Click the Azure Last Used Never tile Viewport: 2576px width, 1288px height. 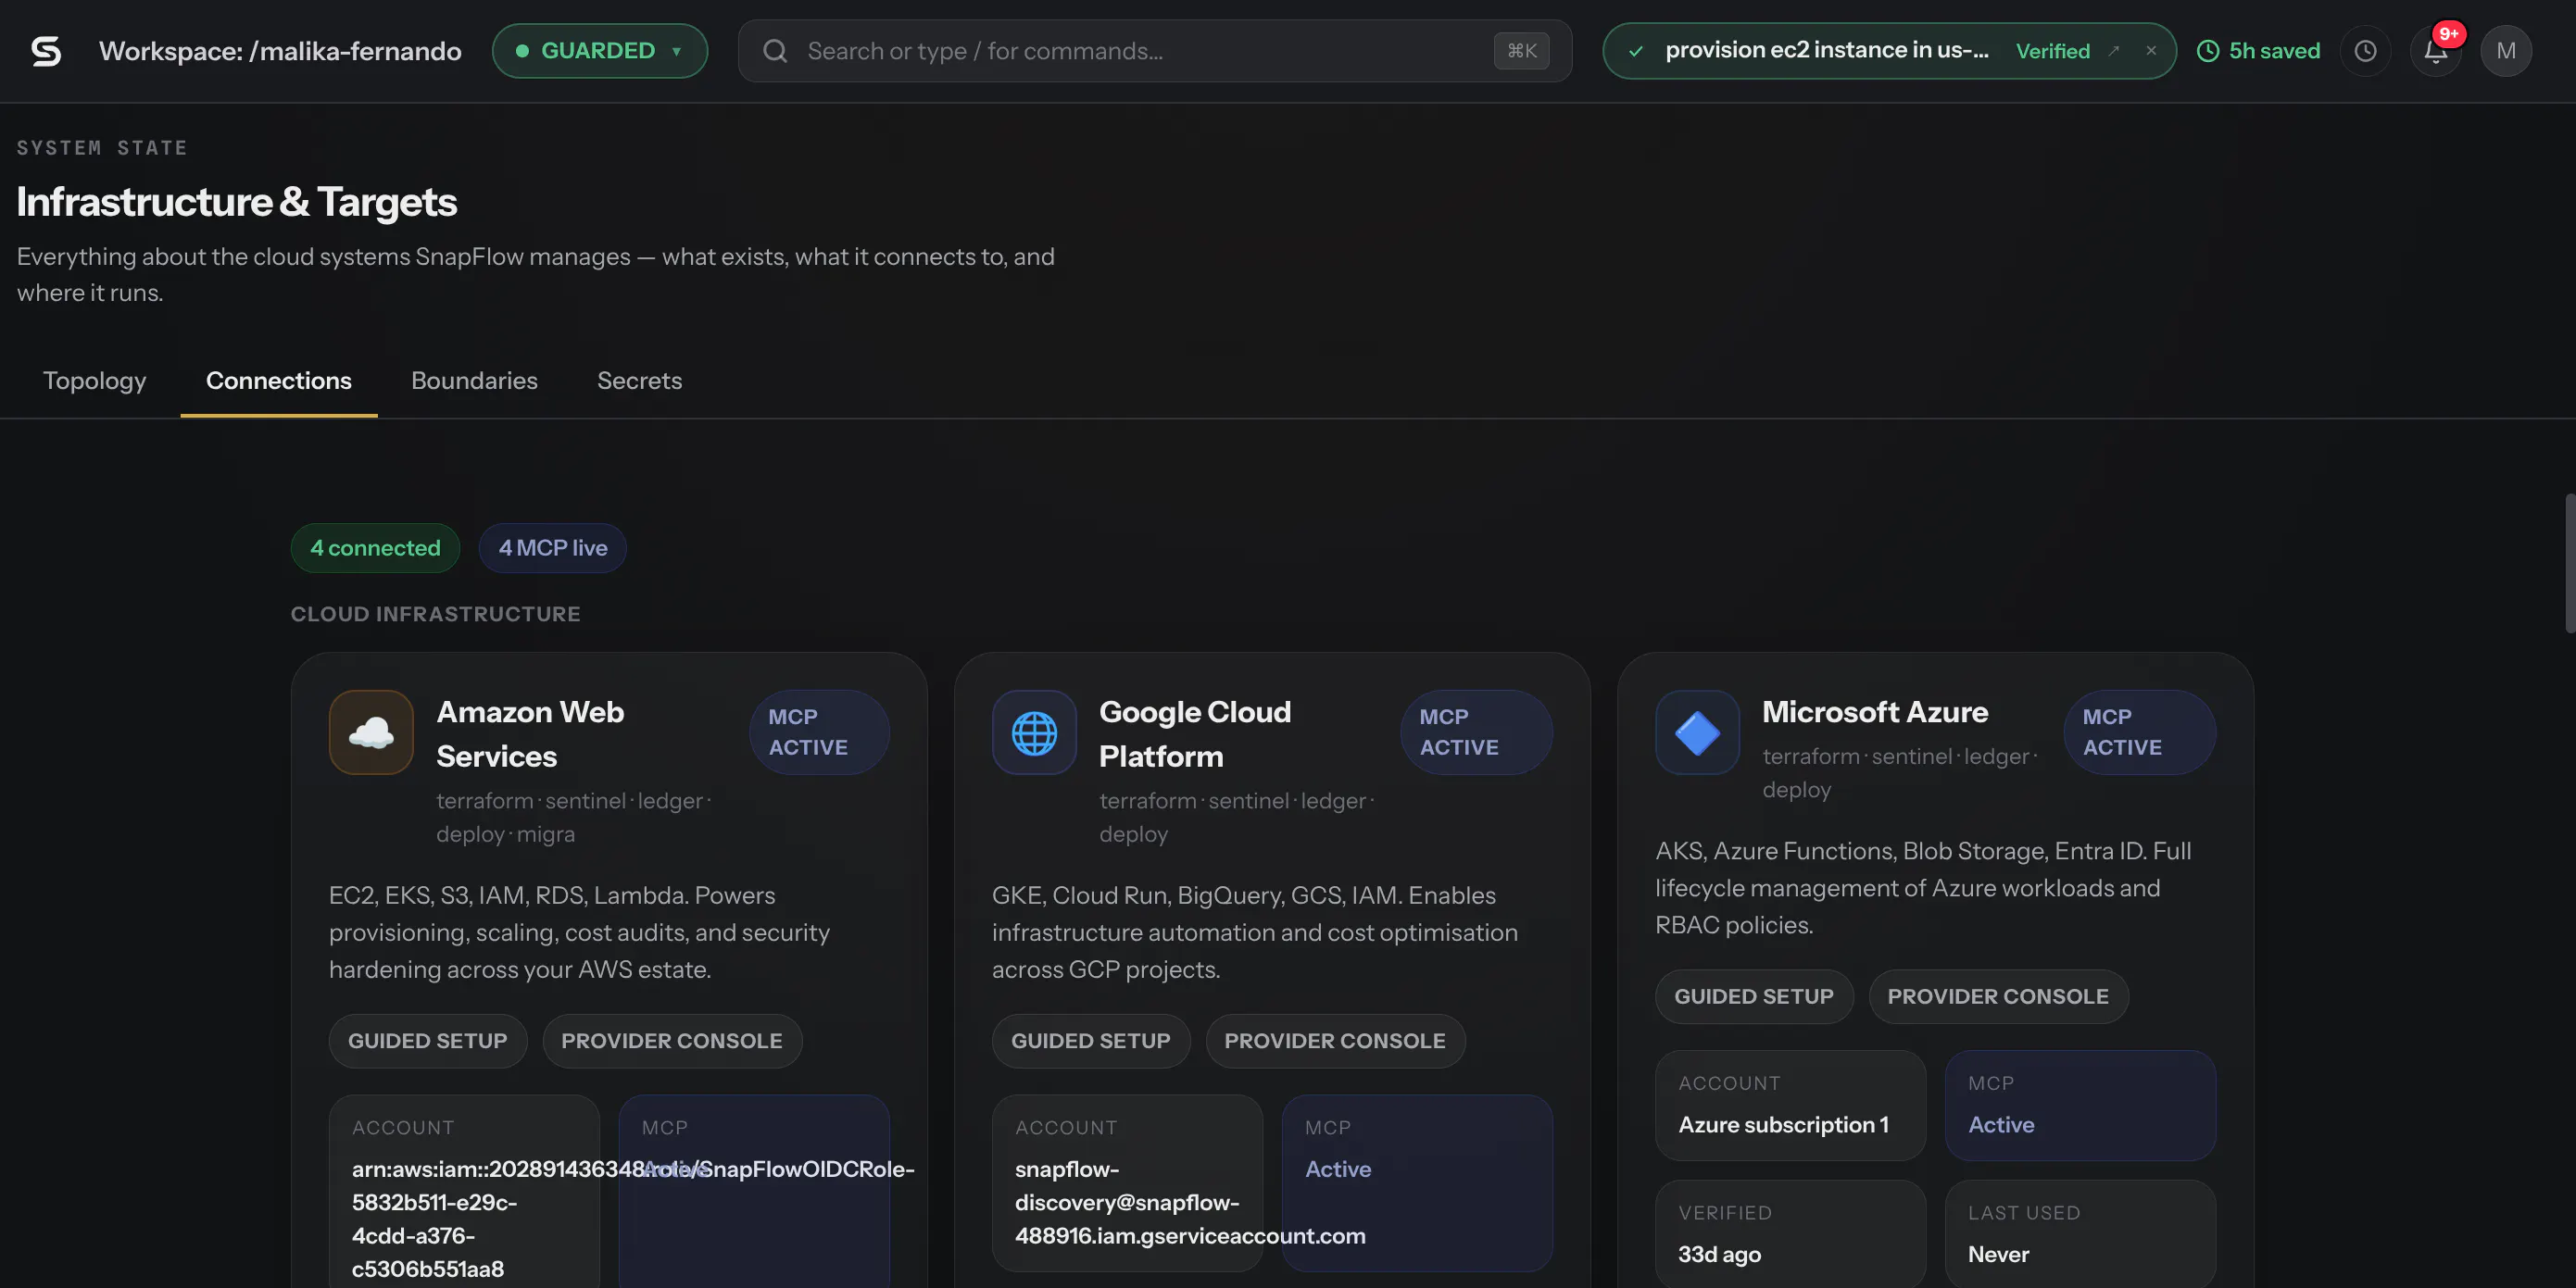[2080, 1234]
